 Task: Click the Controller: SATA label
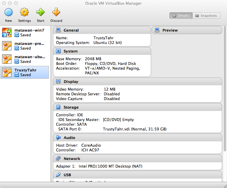71,124
